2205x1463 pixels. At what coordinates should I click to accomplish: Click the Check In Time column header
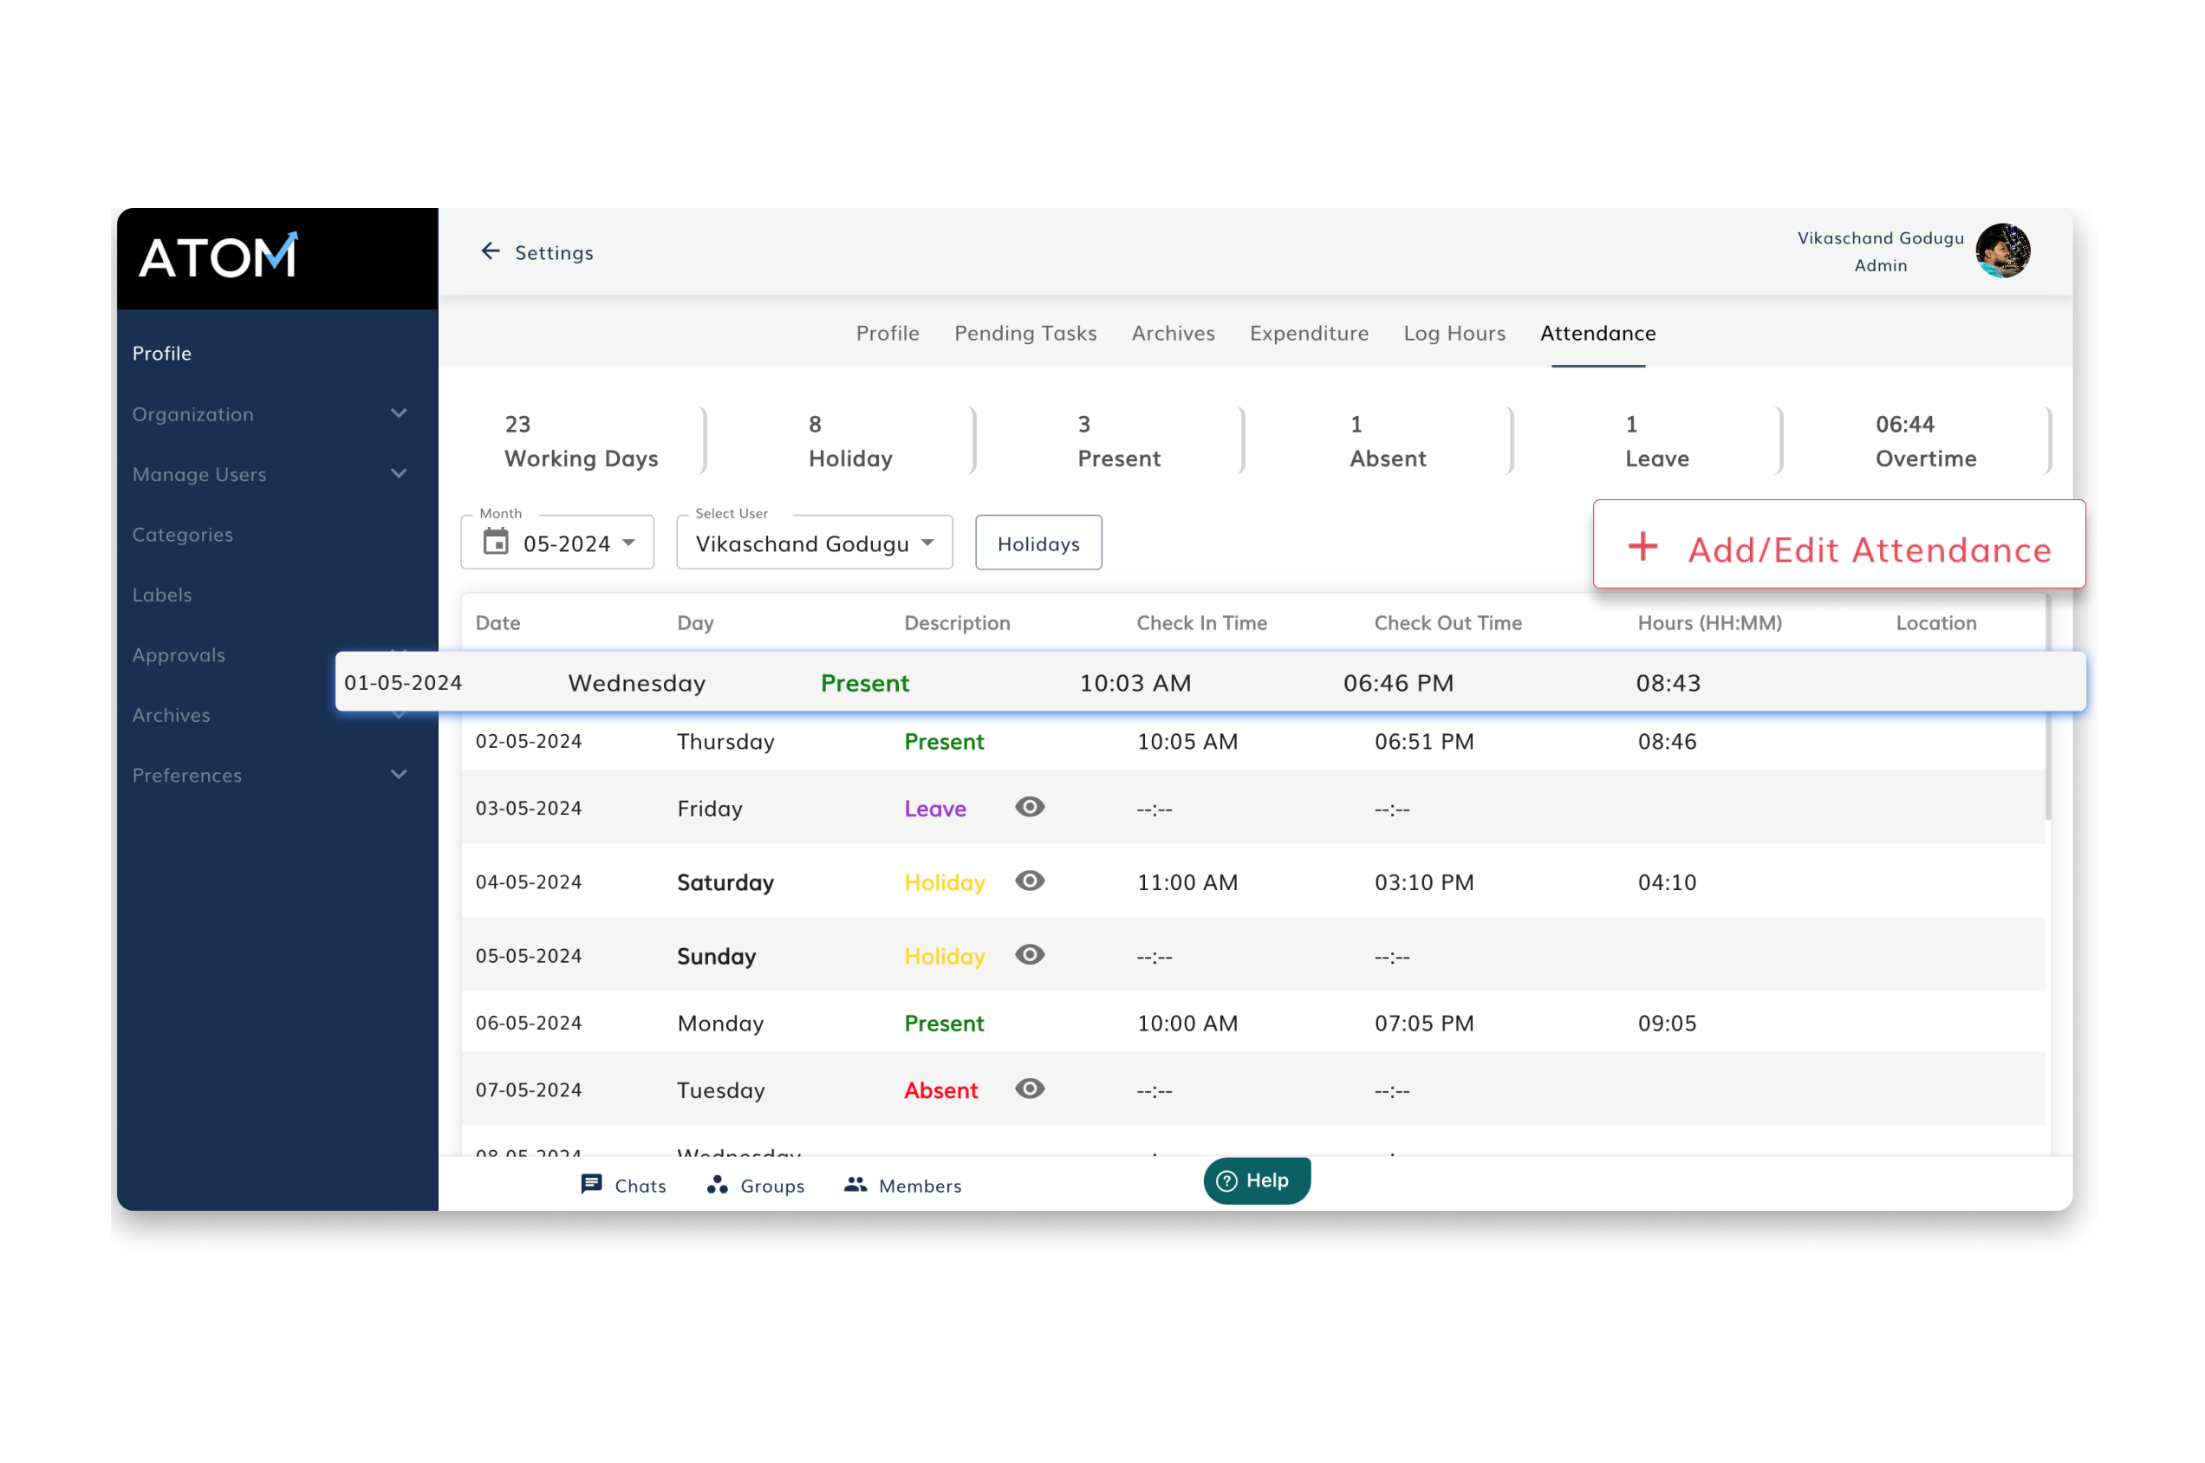(1202, 622)
